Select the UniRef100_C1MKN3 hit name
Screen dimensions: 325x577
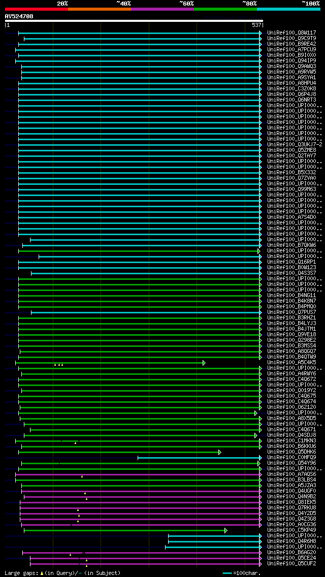coord(291,441)
